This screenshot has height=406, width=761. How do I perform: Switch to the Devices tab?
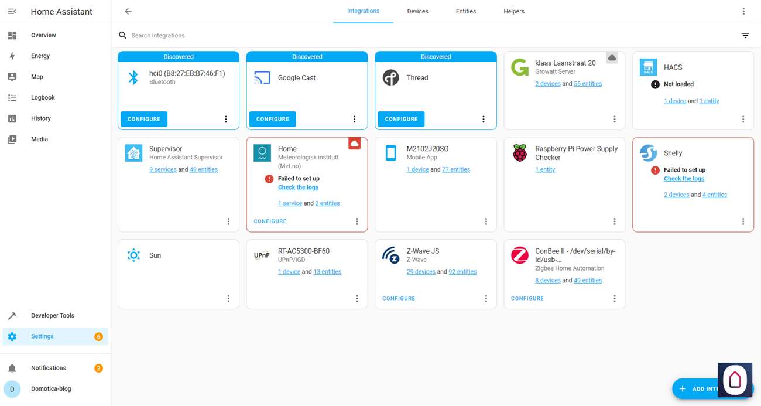[x=417, y=11]
